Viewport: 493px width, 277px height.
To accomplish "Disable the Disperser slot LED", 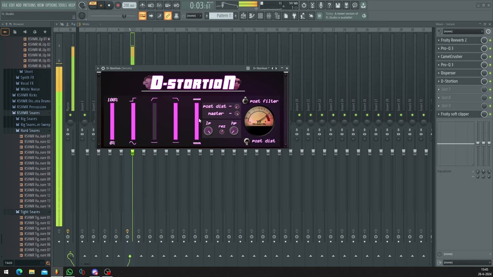I will (490, 73).
